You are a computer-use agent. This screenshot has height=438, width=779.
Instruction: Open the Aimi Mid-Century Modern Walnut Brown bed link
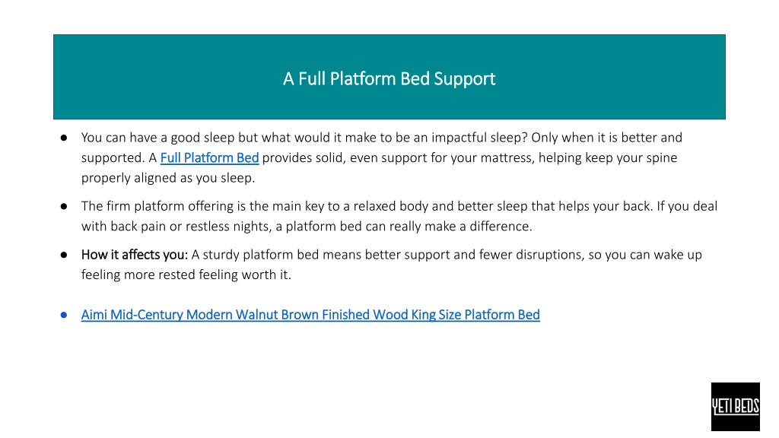310,315
